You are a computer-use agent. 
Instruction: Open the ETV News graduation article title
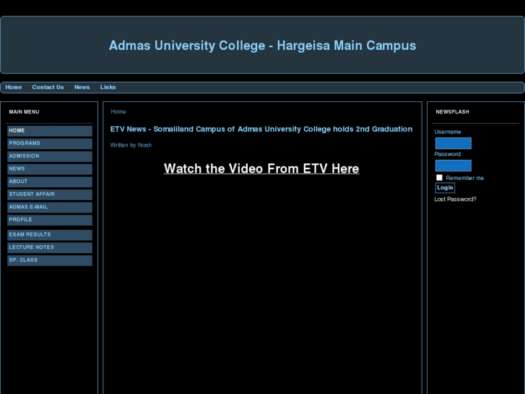[x=261, y=129]
